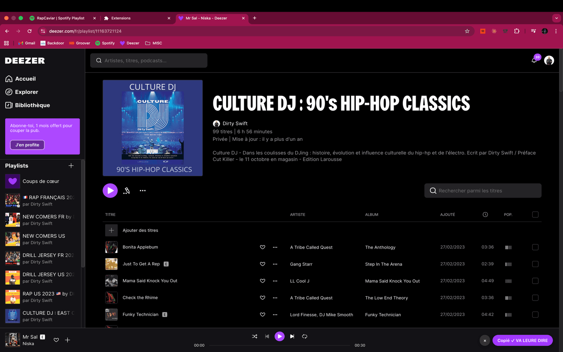The image size is (563, 352).
Task: Play Mr Sal from the bottom player
Action: point(279,337)
